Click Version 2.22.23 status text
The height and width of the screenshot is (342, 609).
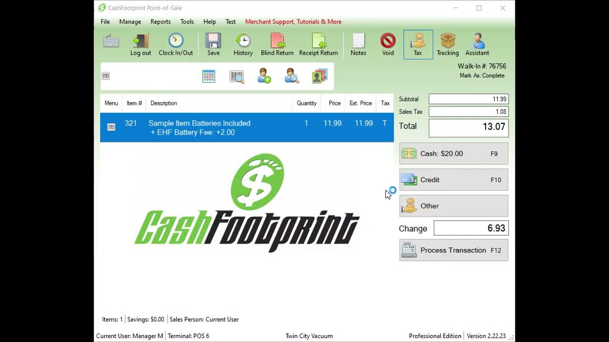tap(486, 336)
